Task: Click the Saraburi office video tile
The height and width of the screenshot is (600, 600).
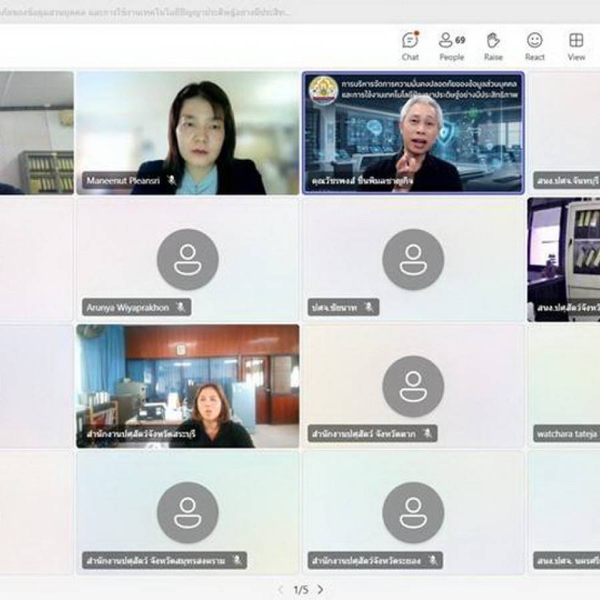Action: (x=188, y=387)
